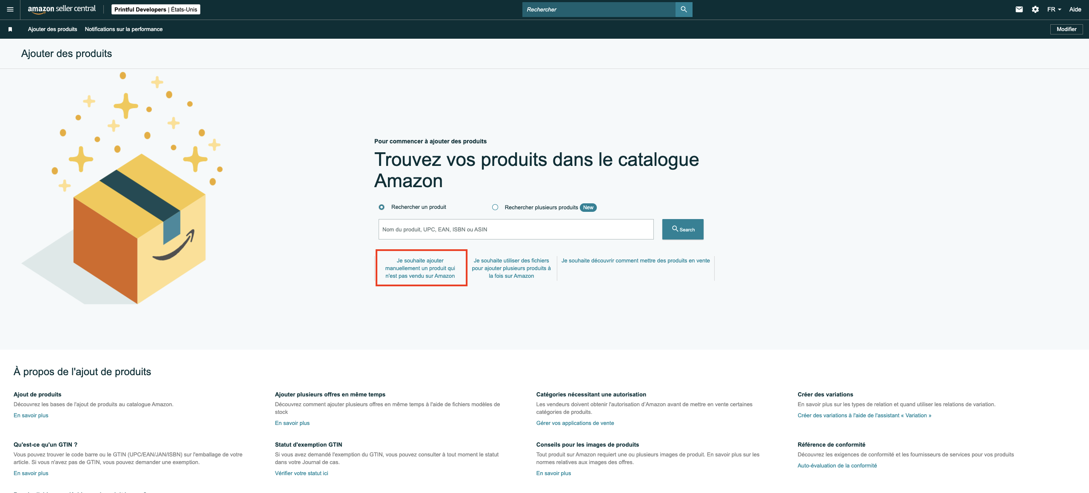Image resolution: width=1089 pixels, height=493 pixels.
Task: Click the Amazon Seller Central logo
Action: pos(62,9)
